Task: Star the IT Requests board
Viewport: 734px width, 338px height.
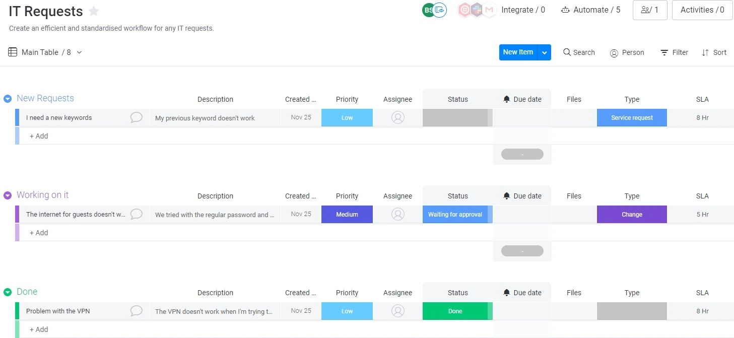Action: coord(93,11)
